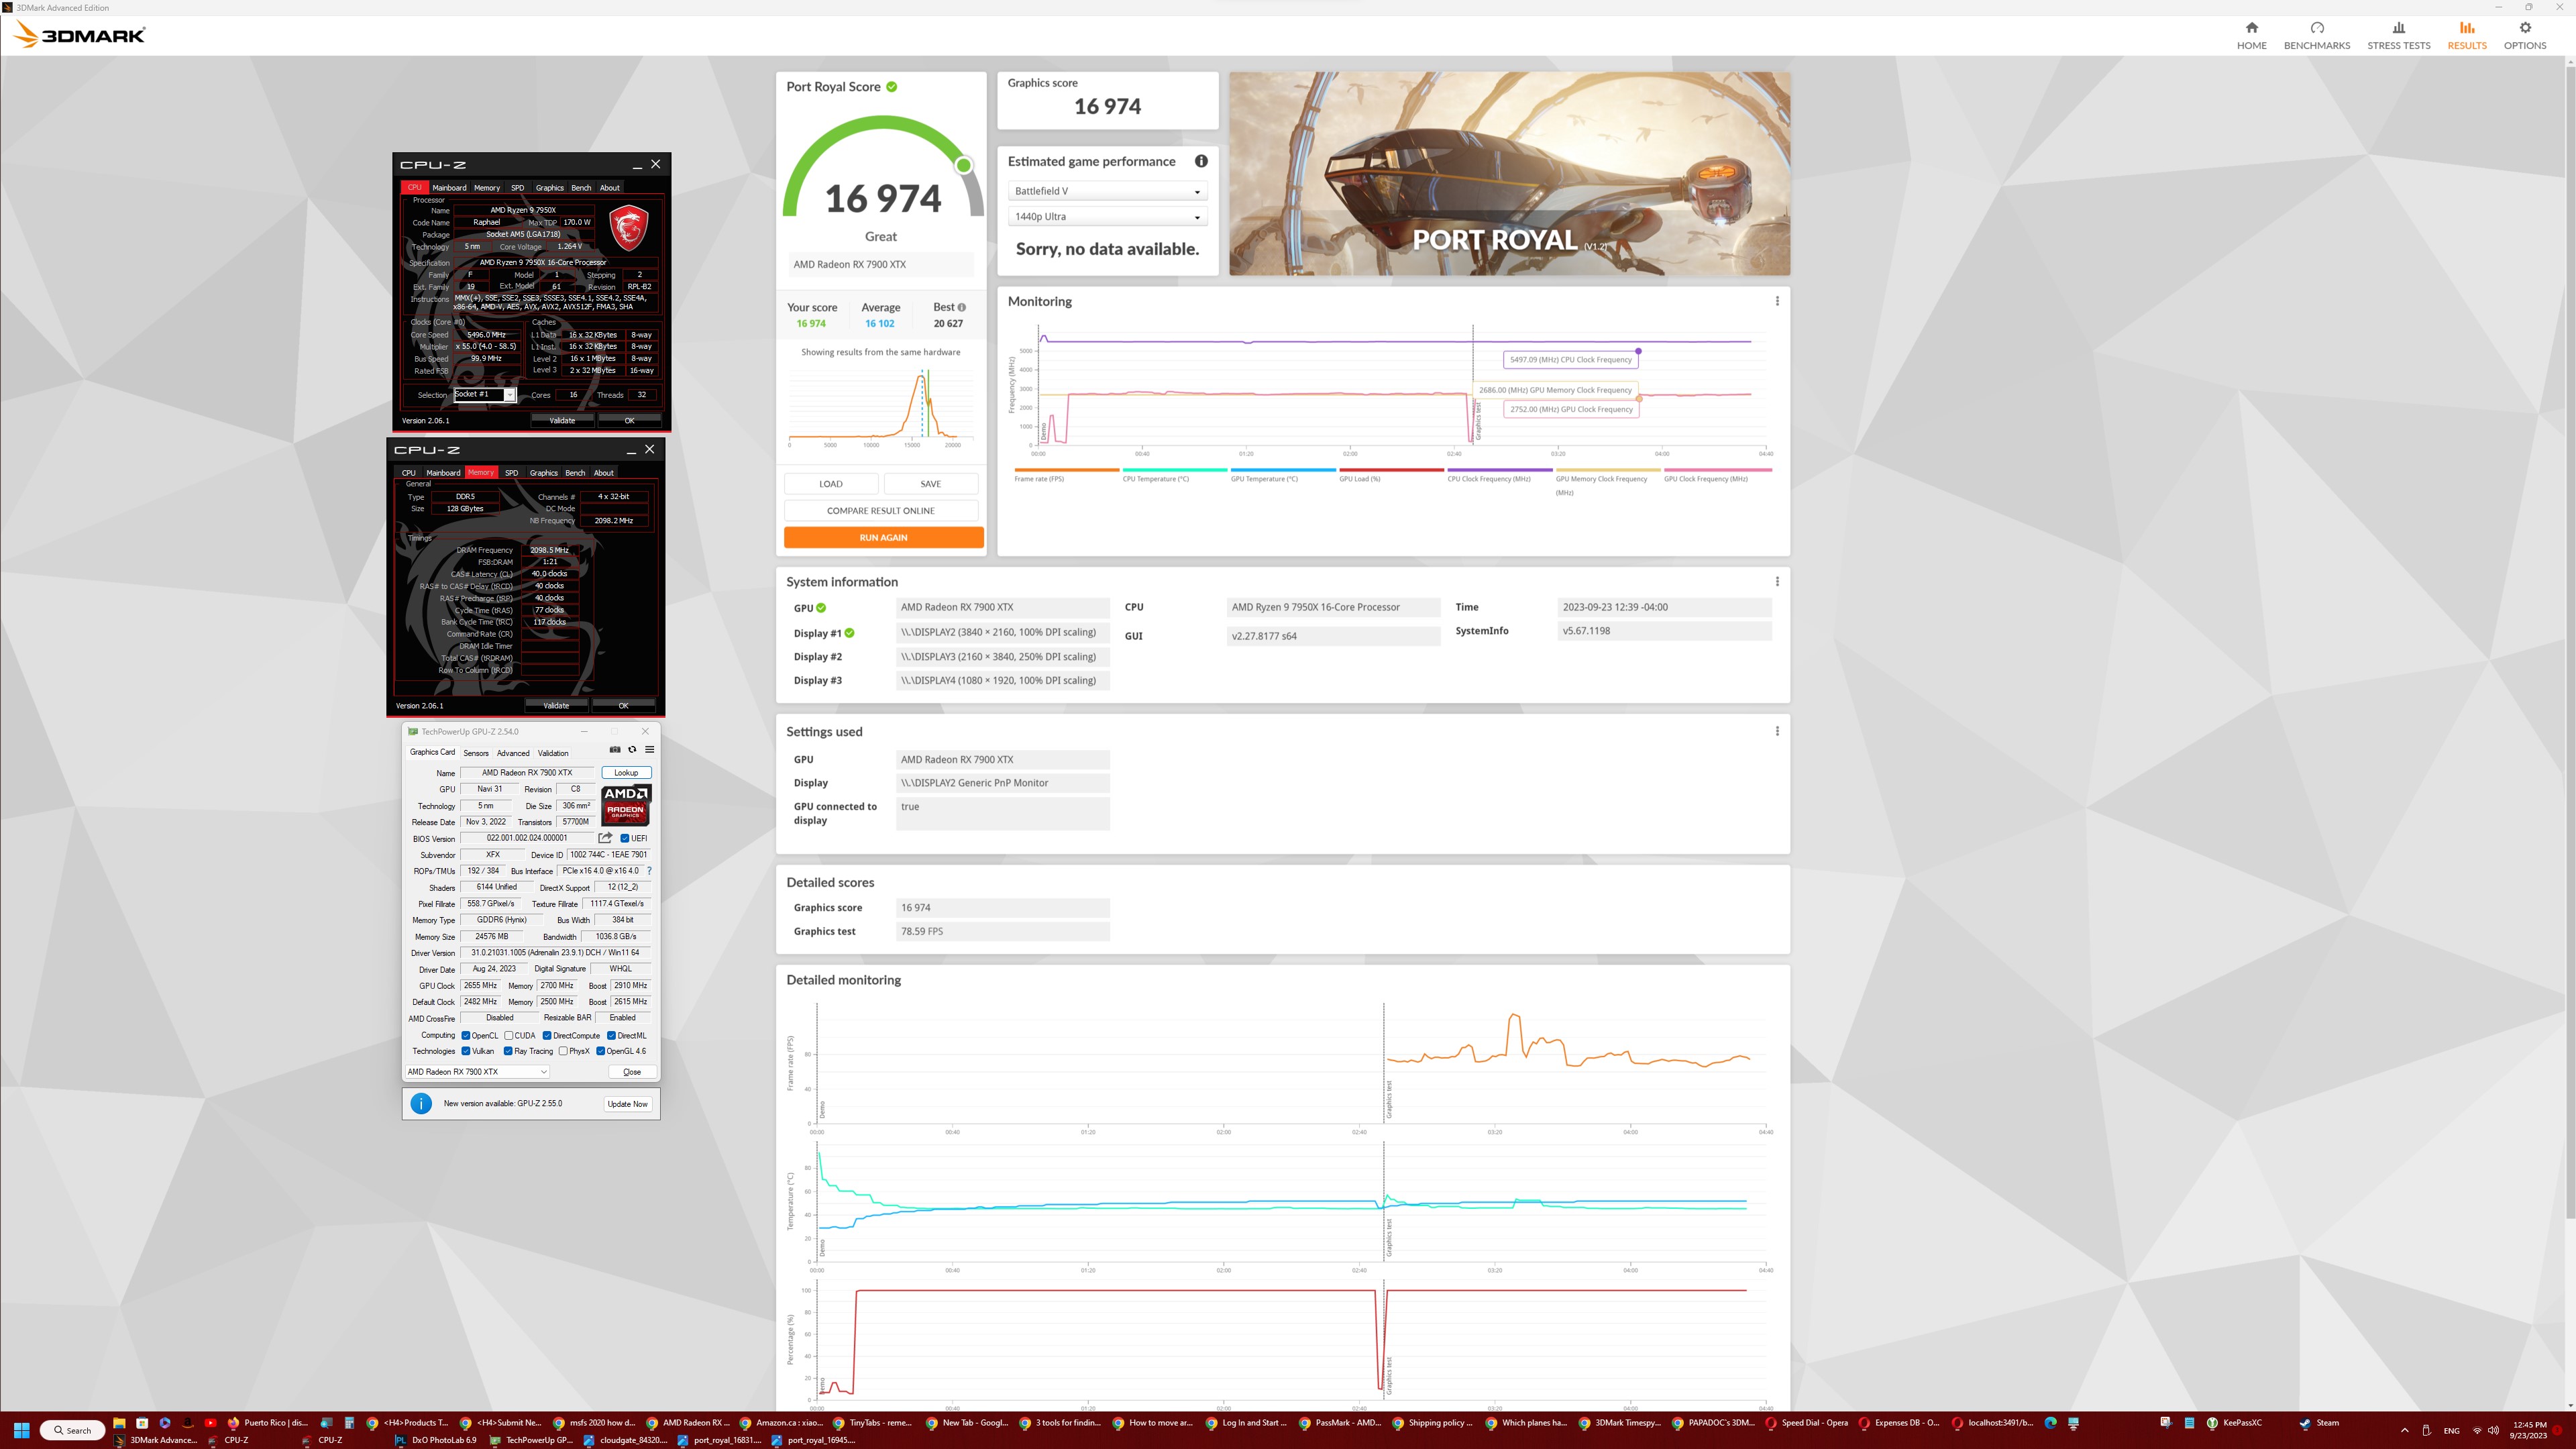The image size is (2576, 1449).
Task: Switch to the Advanced tab in GPU-Z
Action: tap(513, 753)
